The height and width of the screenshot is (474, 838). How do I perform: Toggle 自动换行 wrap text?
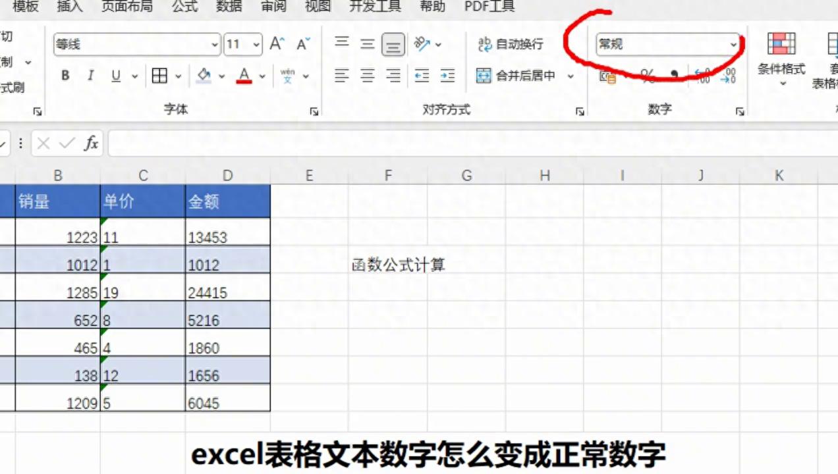click(511, 44)
